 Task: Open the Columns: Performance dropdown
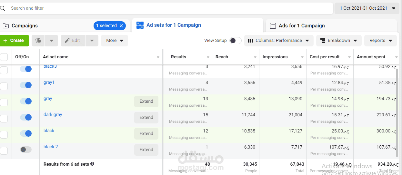tap(279, 41)
